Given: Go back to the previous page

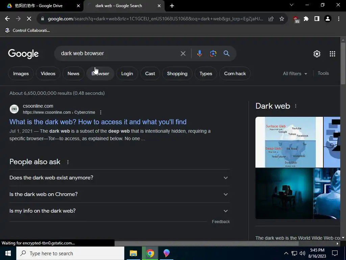Looking at the screenshot, I should [x=7, y=19].
